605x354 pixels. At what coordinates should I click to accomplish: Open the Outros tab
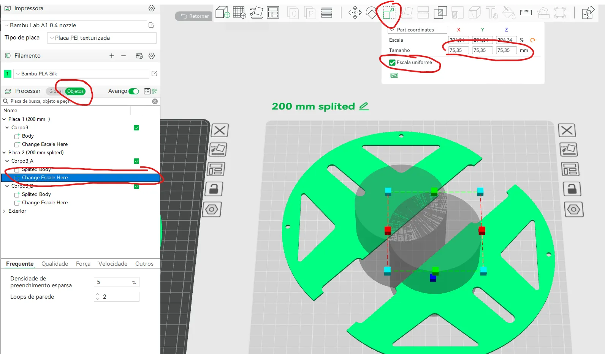click(144, 264)
